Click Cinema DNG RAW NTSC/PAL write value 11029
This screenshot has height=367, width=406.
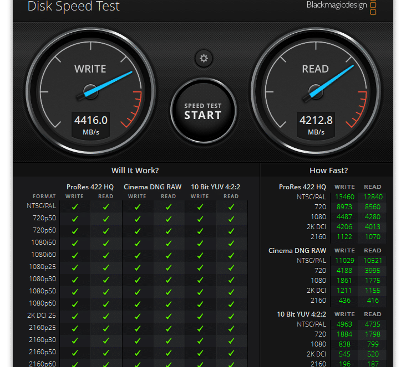point(344,261)
